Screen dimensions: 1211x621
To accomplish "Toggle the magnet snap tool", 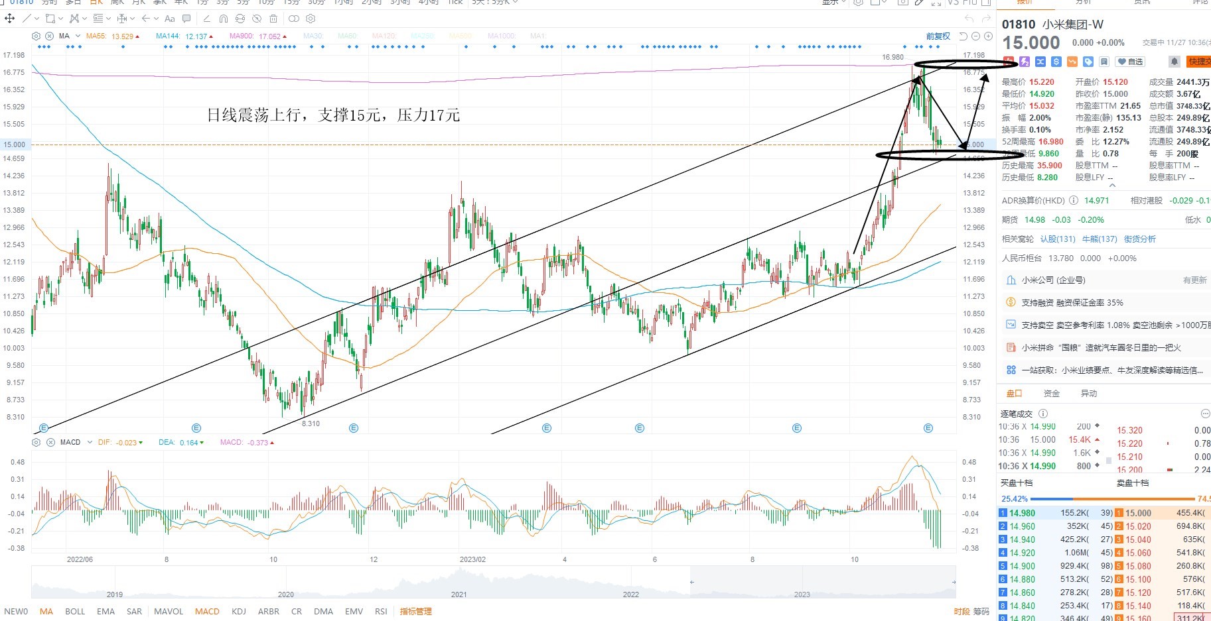I will click(223, 19).
